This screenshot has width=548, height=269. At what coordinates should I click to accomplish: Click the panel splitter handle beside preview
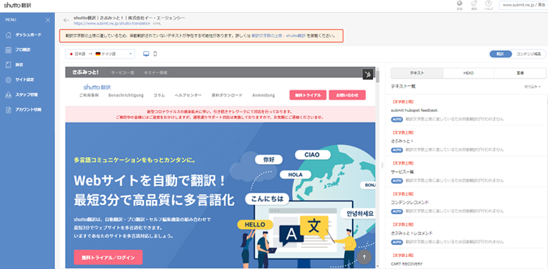pos(382,165)
